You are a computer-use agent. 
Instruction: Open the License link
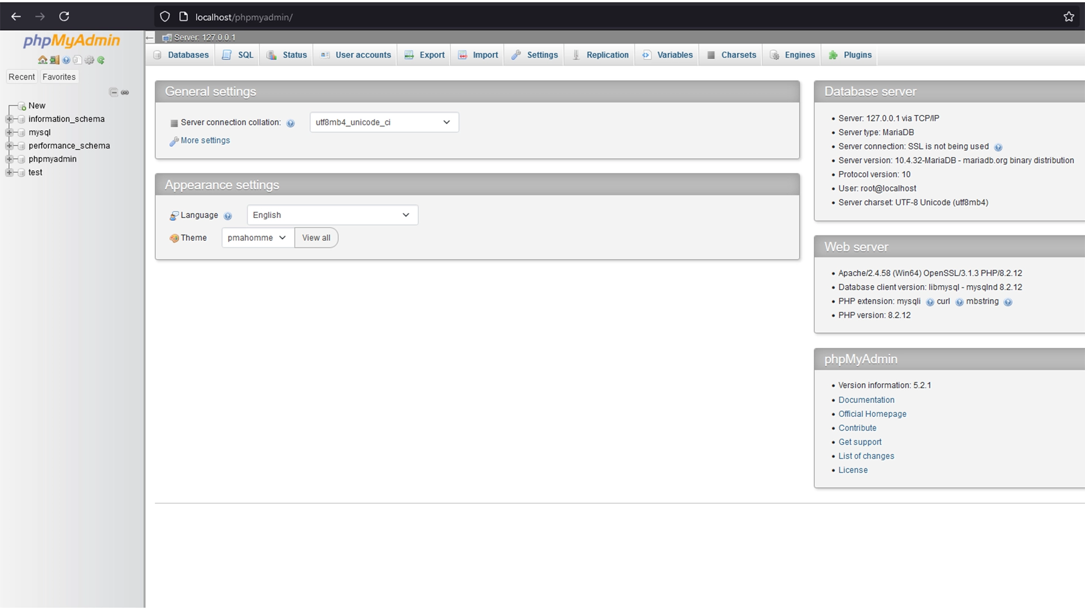[853, 470]
